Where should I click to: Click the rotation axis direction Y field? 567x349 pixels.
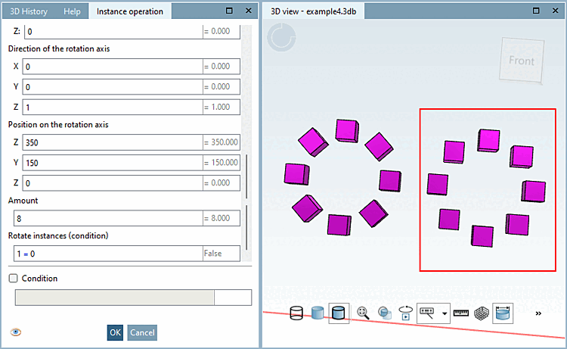click(113, 87)
